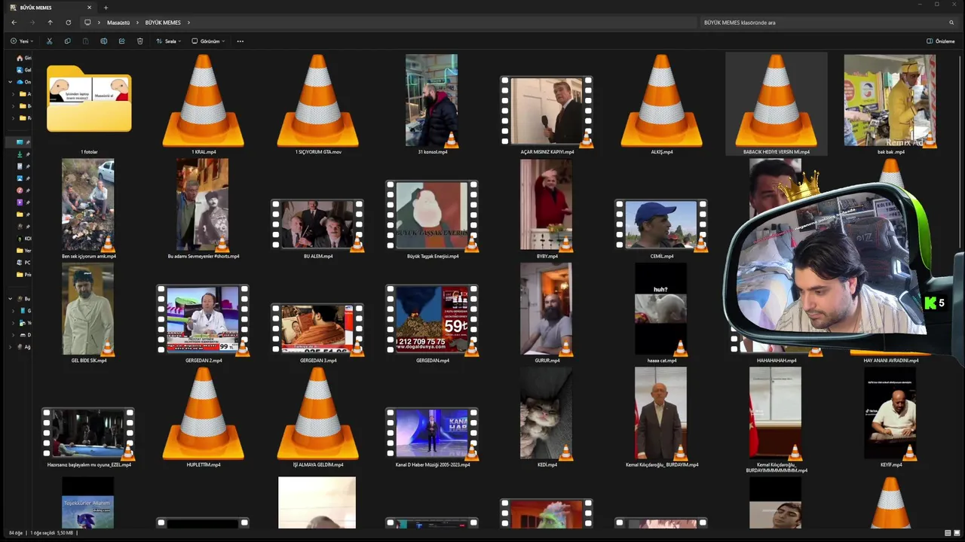Click the search magnifier icon
This screenshot has height=542, width=965.
pos(951,23)
